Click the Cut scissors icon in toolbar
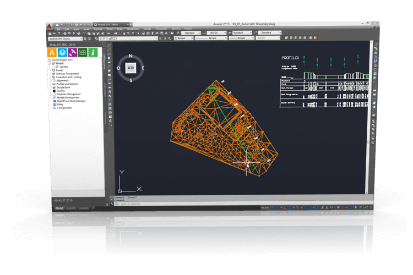Screen dimensions: 413x275 [x=85, y=34]
